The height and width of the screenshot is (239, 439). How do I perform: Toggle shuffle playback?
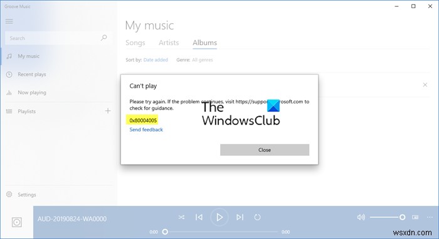181,217
